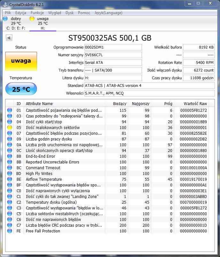Open the Edycja menu
220x257 pixels.
pos(21,13)
